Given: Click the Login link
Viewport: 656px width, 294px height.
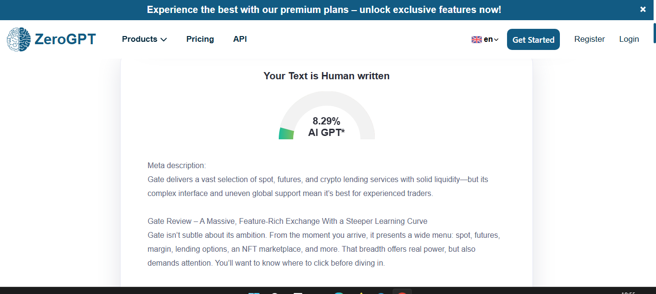Looking at the screenshot, I should (629, 39).
